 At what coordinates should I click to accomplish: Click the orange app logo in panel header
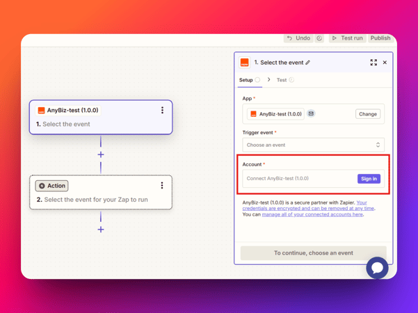[244, 63]
